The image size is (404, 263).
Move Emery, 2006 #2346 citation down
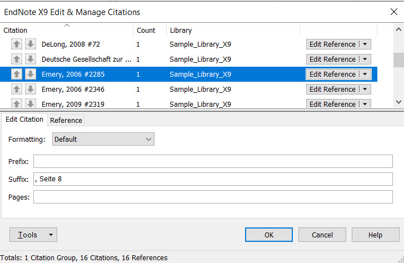[x=31, y=89]
